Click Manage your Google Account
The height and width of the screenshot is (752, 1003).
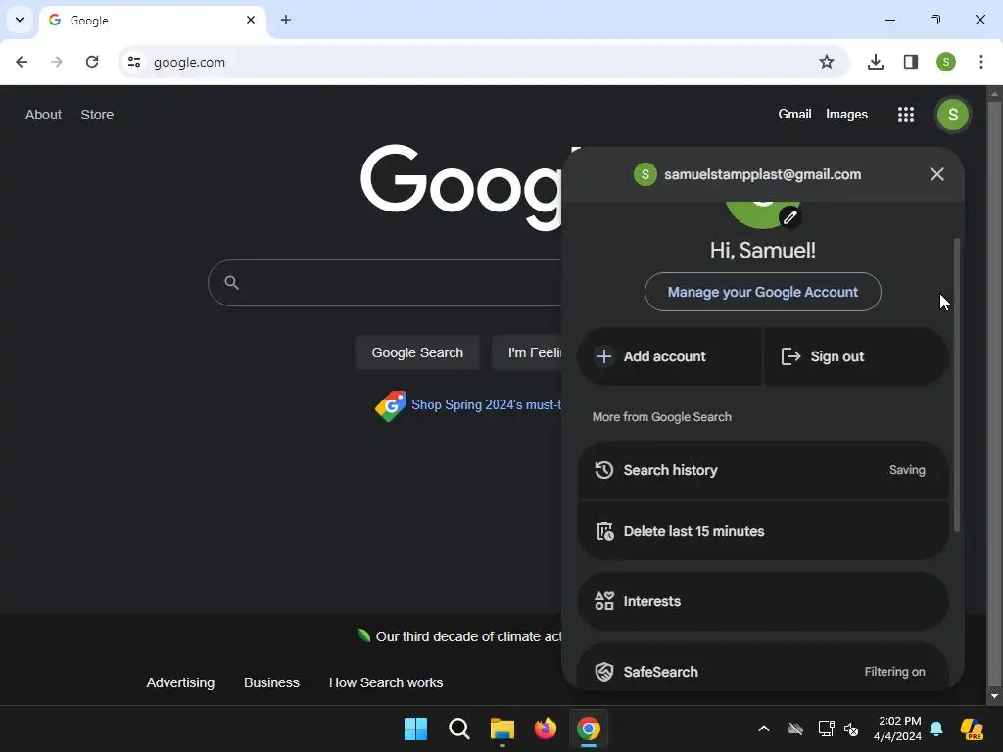point(762,292)
